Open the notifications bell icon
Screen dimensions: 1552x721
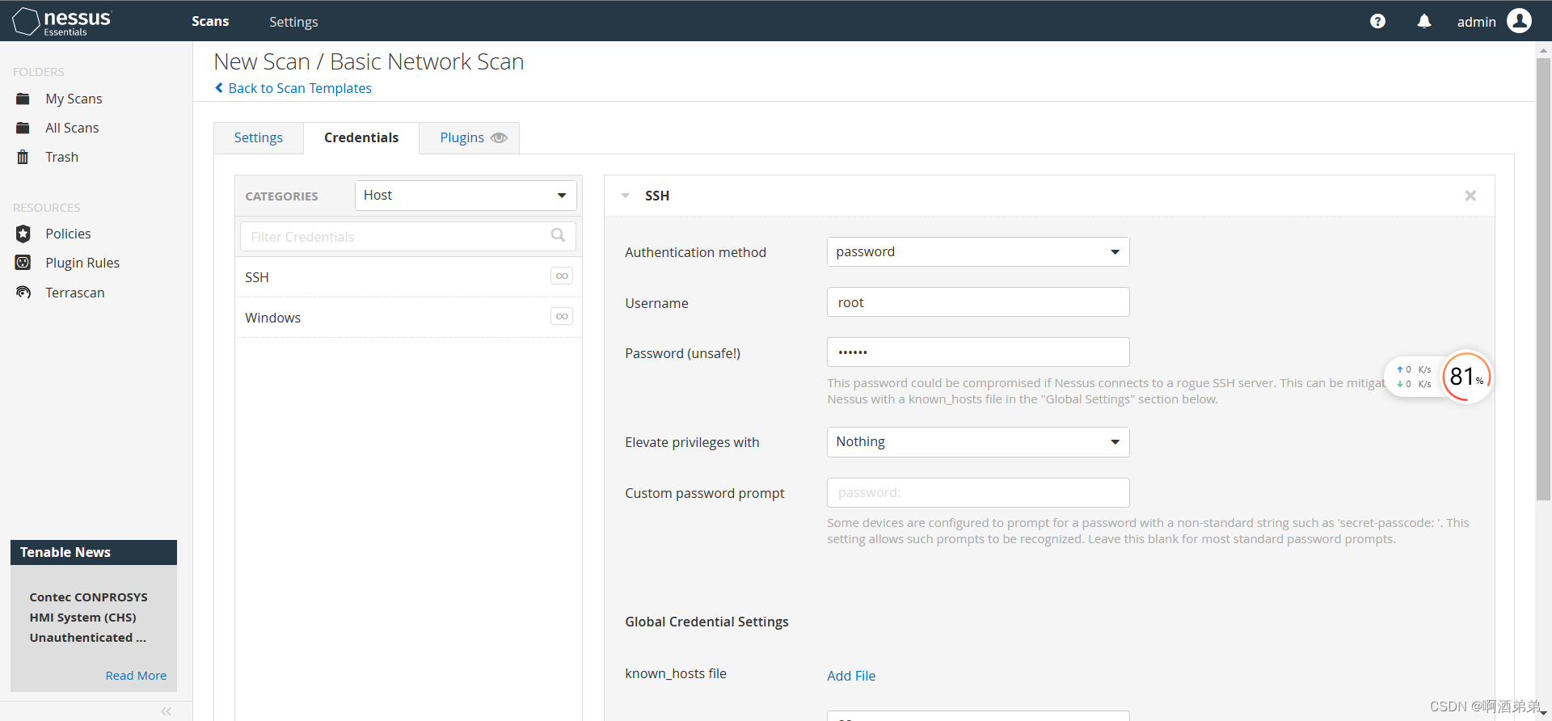(x=1424, y=22)
